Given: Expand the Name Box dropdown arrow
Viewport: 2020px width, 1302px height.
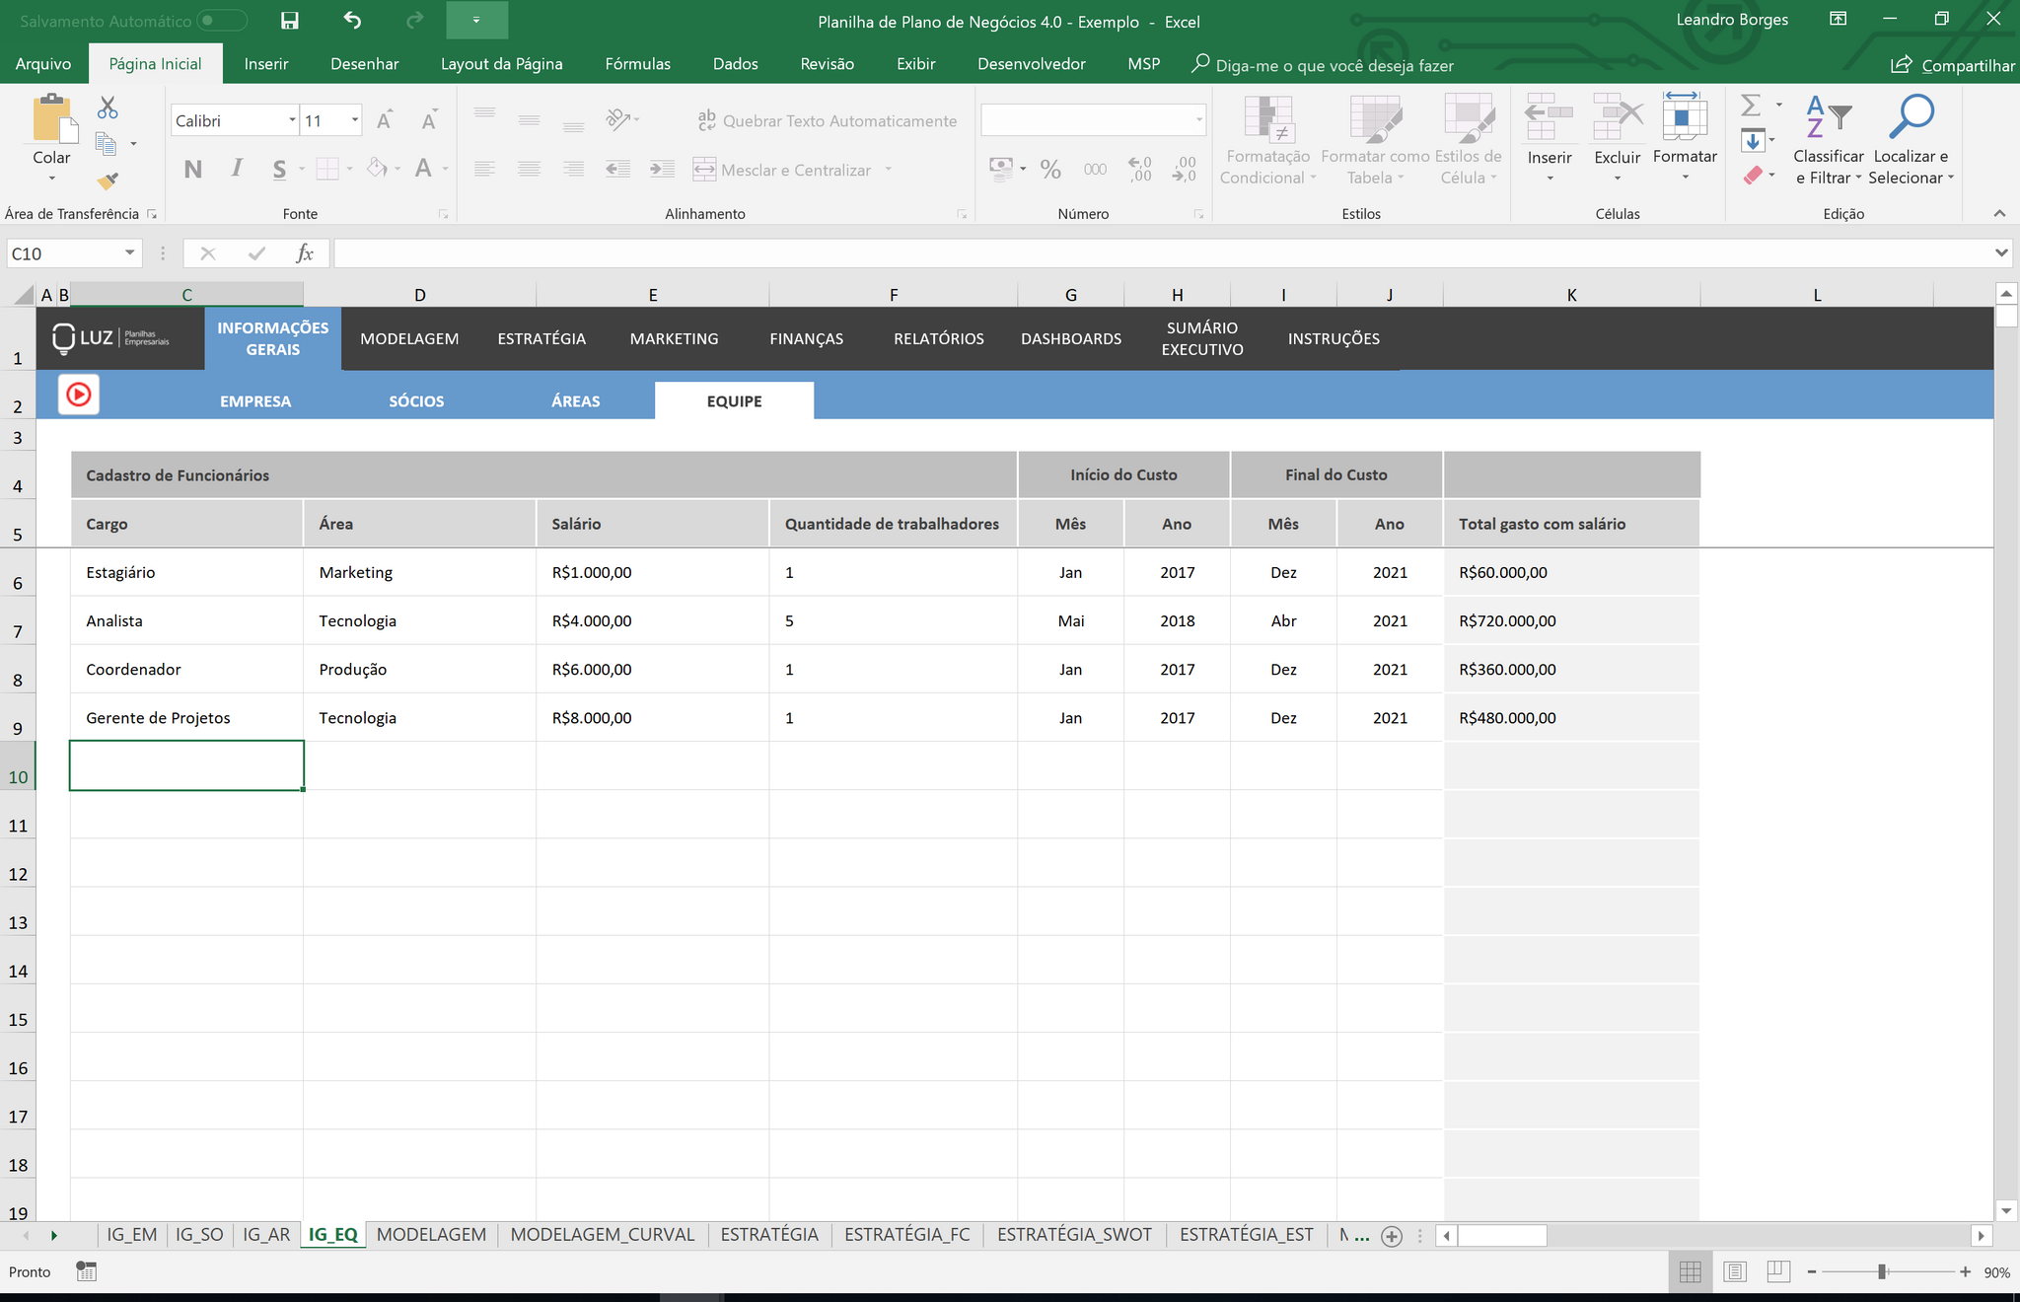Looking at the screenshot, I should [129, 253].
